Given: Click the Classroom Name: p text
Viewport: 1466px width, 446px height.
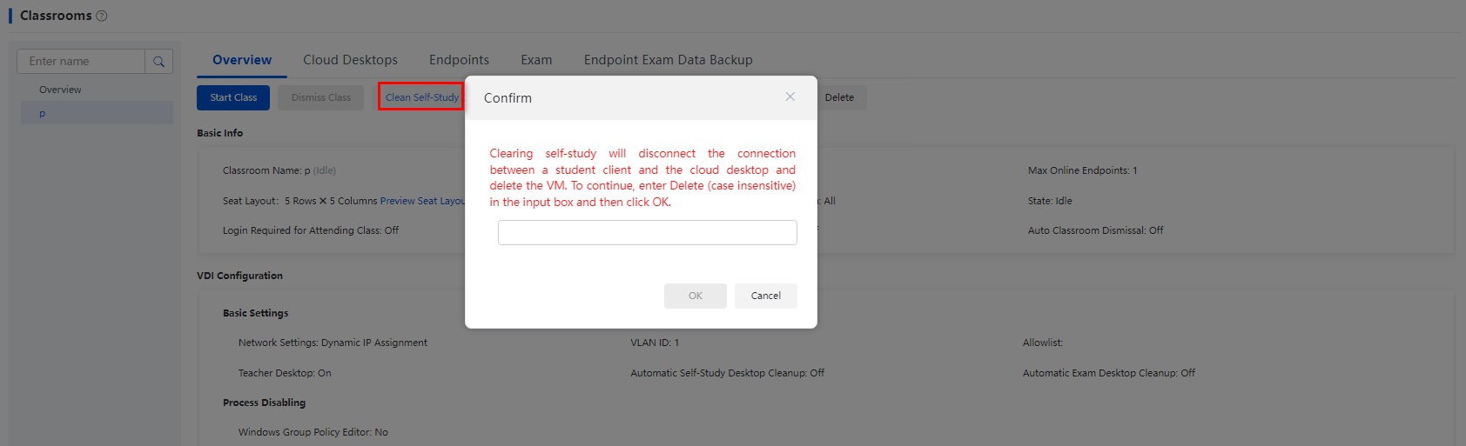Looking at the screenshot, I should 279,170.
